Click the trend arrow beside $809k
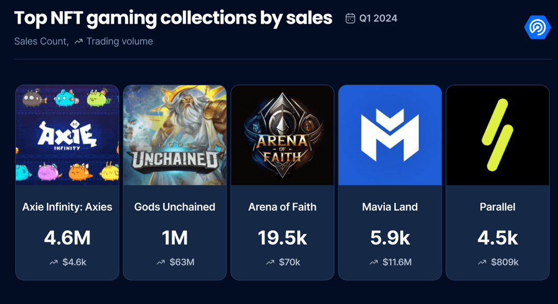The image size is (558, 304). pos(482,262)
